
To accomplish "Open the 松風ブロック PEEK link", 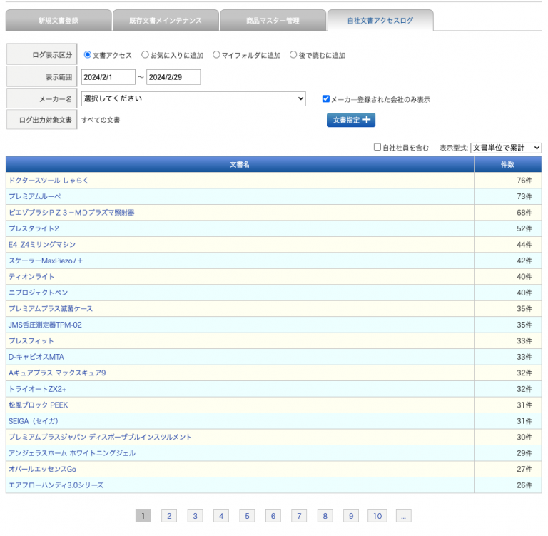I will 38,405.
